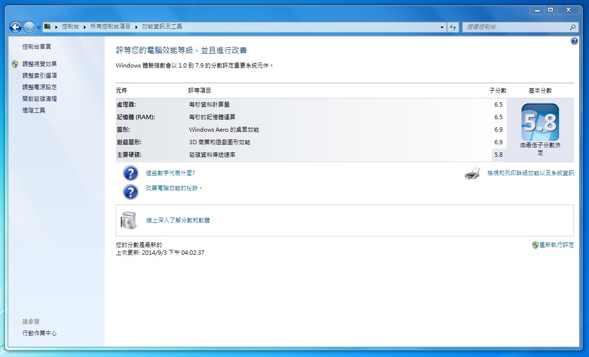The width and height of the screenshot is (589, 357).
Task: Click Windows Aero 的桌面效能 text
Action: (224, 130)
